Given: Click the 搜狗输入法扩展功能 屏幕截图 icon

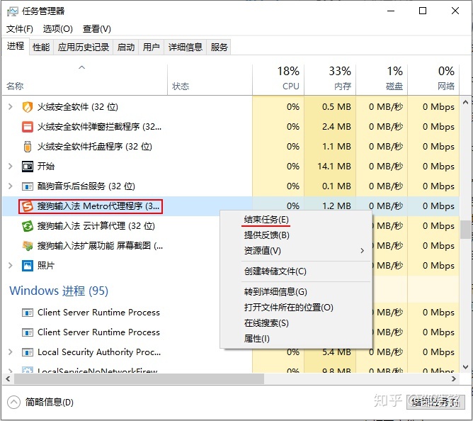Looking at the screenshot, I should [x=28, y=246].
